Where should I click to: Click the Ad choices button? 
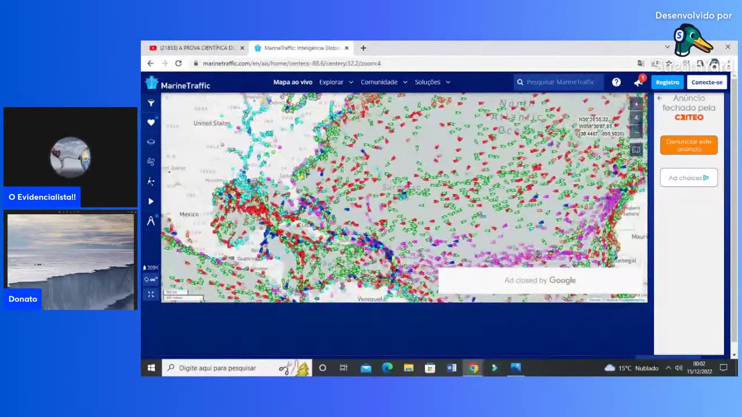[x=689, y=178]
